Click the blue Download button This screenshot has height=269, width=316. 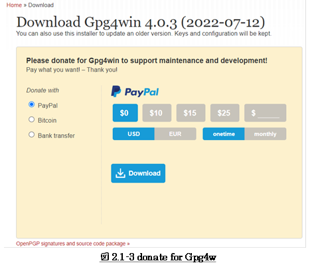(x=138, y=173)
